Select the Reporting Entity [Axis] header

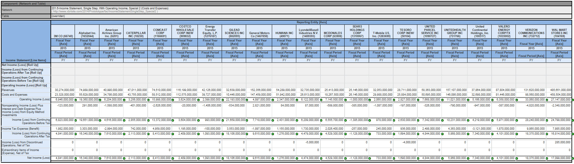311,22
